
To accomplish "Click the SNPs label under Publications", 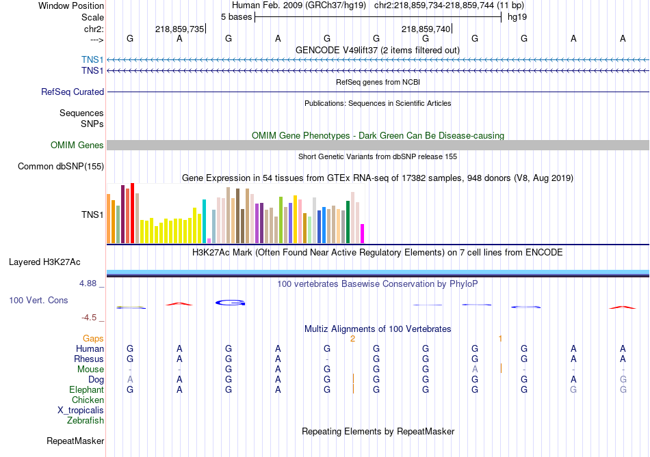I will (92, 124).
